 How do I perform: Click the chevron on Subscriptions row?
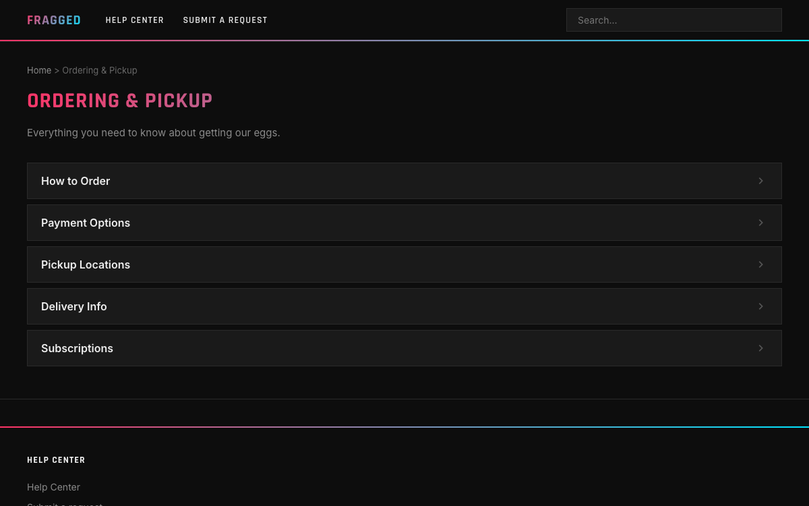[x=760, y=348]
